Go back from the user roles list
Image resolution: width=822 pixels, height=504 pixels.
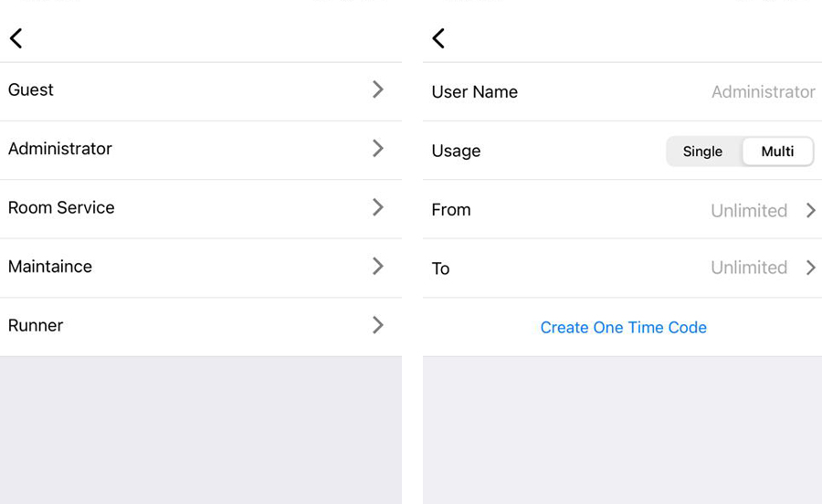pyautogui.click(x=16, y=37)
